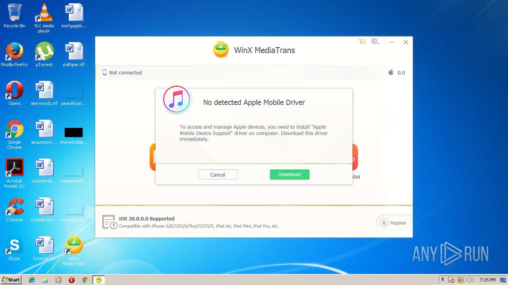Minimize the WinX MediaTrans window

click(x=391, y=42)
